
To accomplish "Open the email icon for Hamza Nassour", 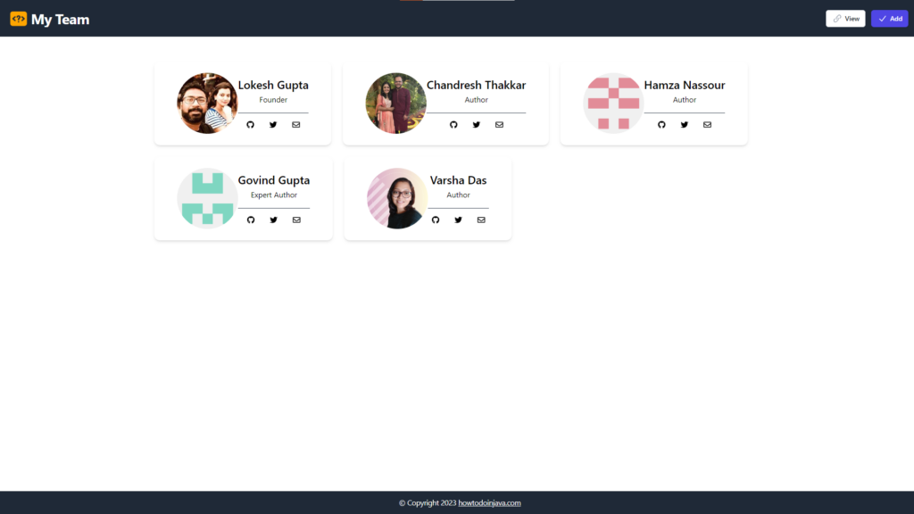I will (707, 125).
